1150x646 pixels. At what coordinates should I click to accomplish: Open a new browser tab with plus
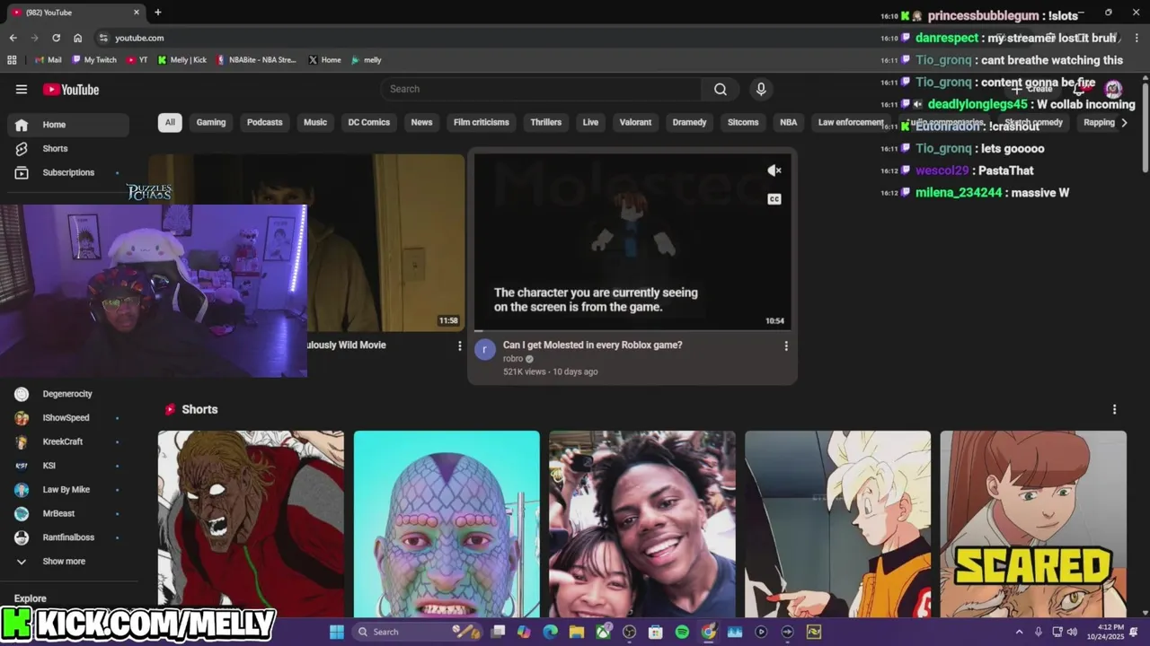(x=158, y=13)
